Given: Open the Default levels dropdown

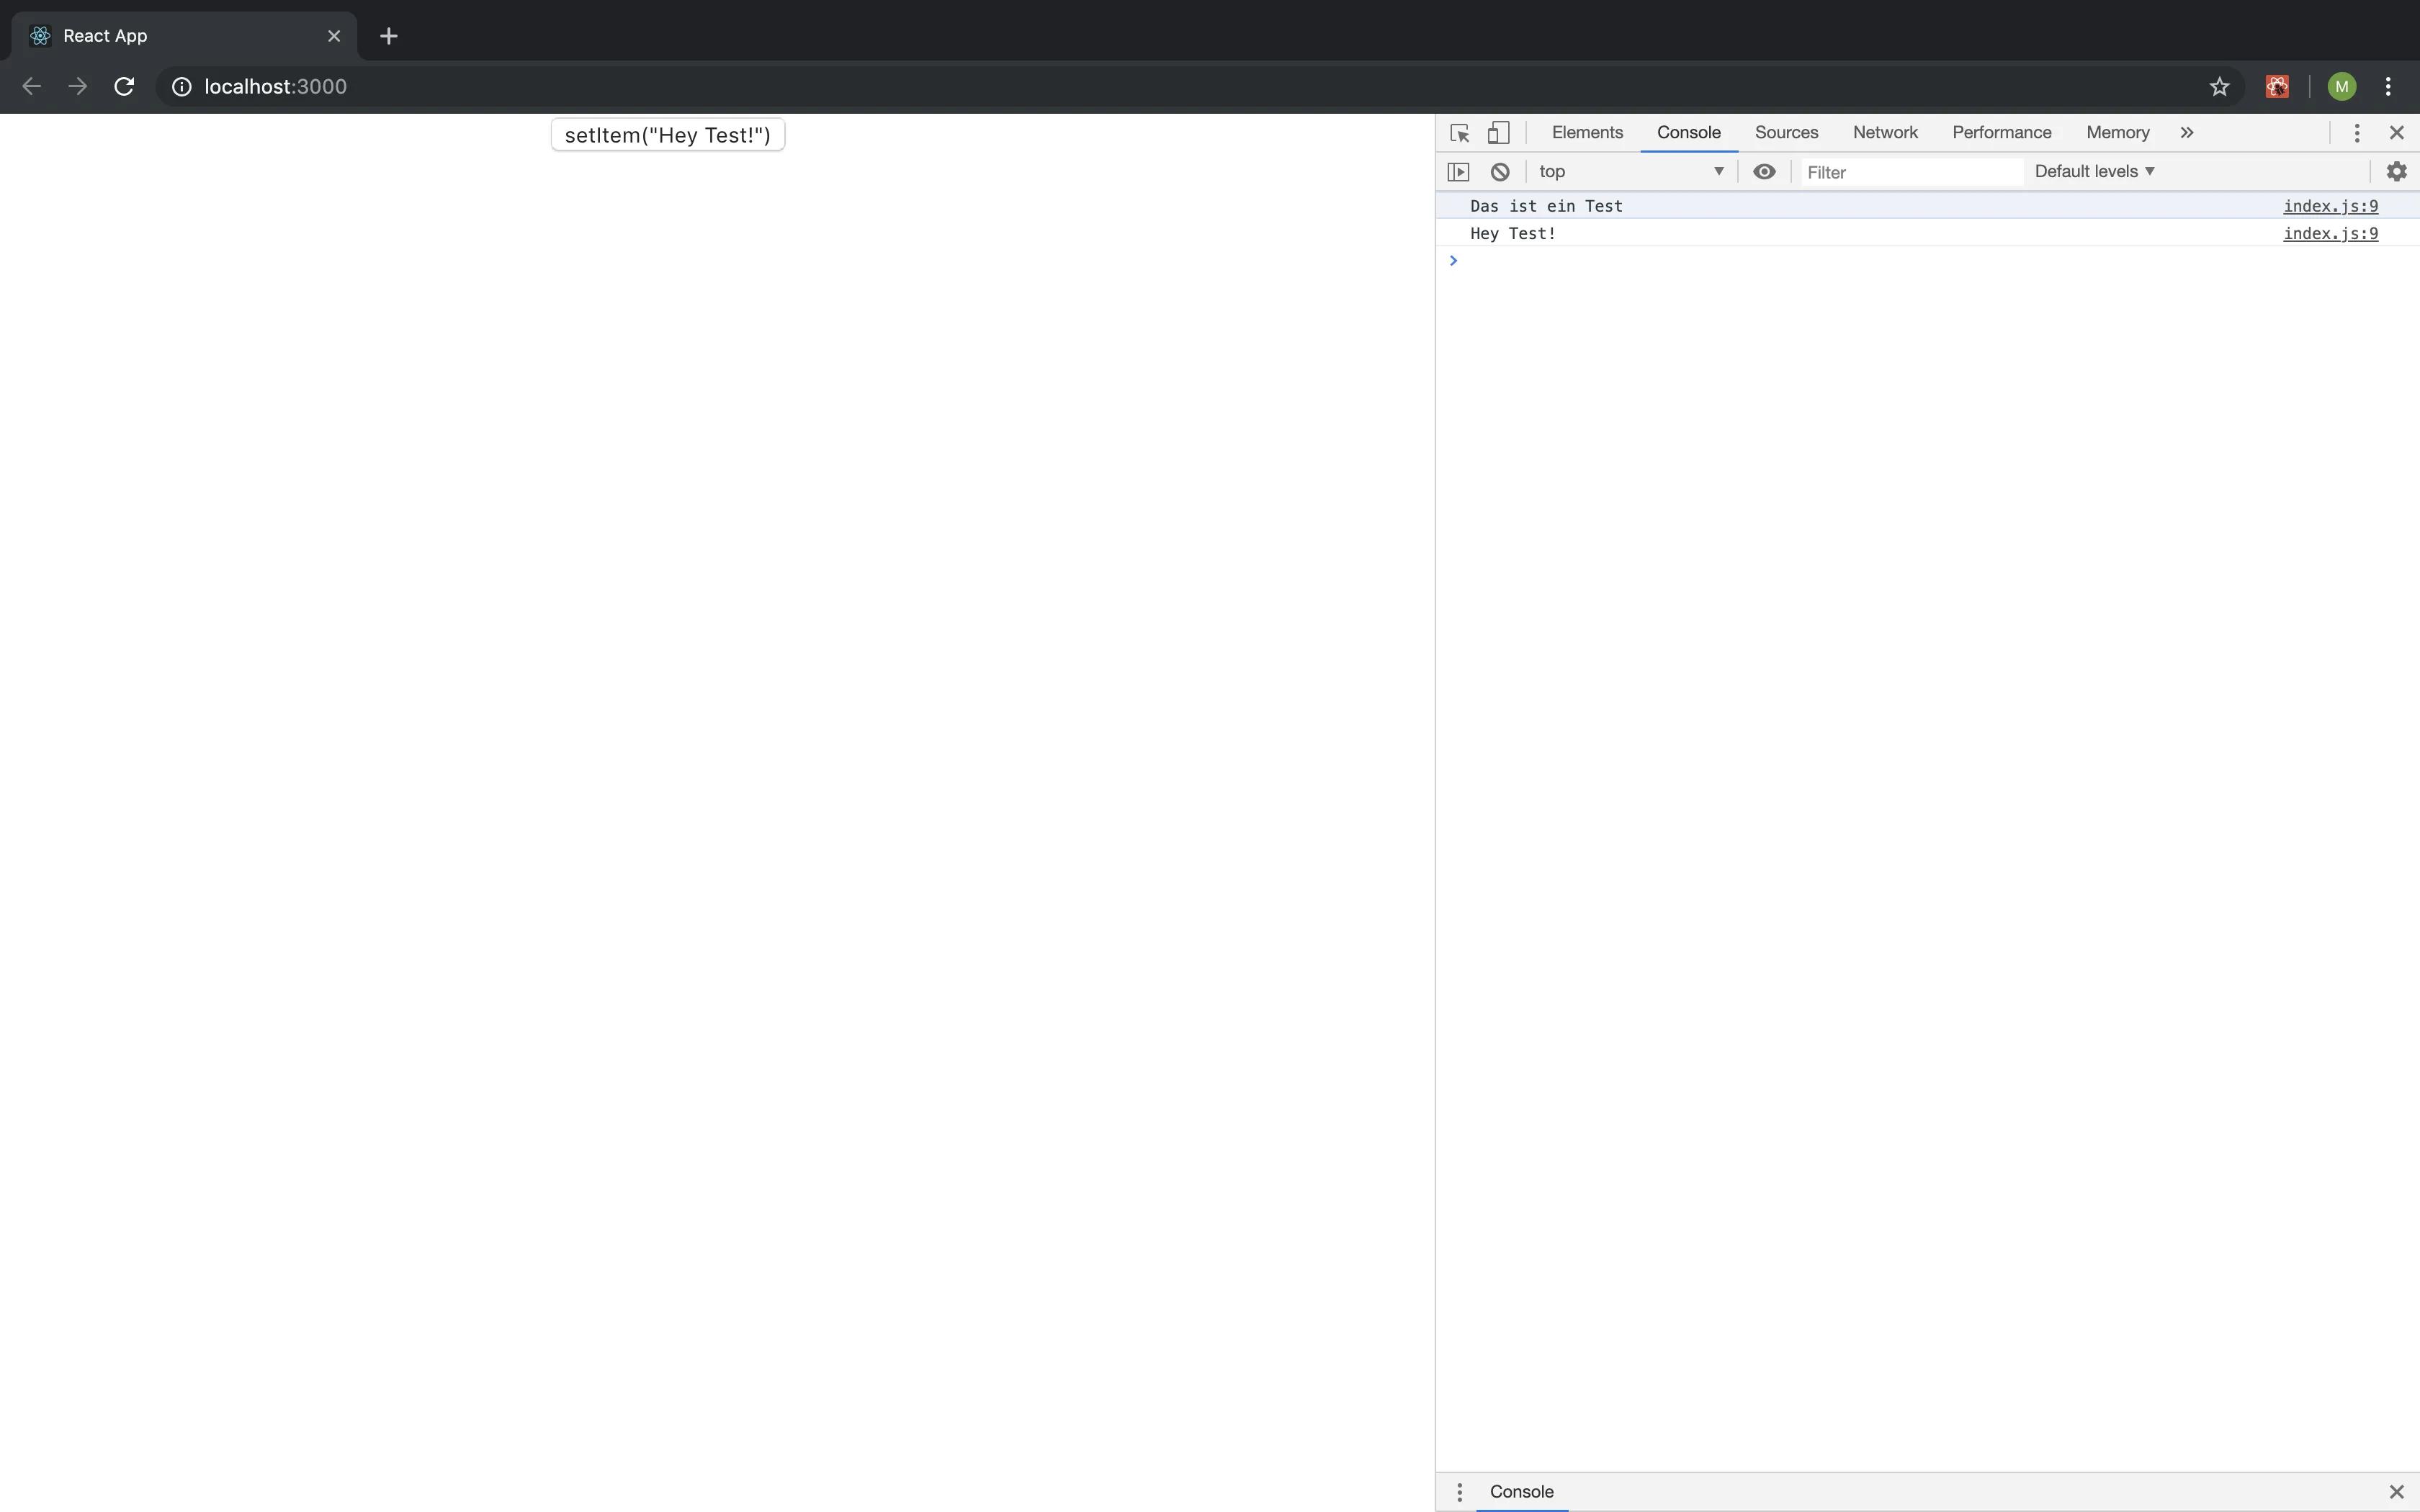Looking at the screenshot, I should click(x=2094, y=172).
